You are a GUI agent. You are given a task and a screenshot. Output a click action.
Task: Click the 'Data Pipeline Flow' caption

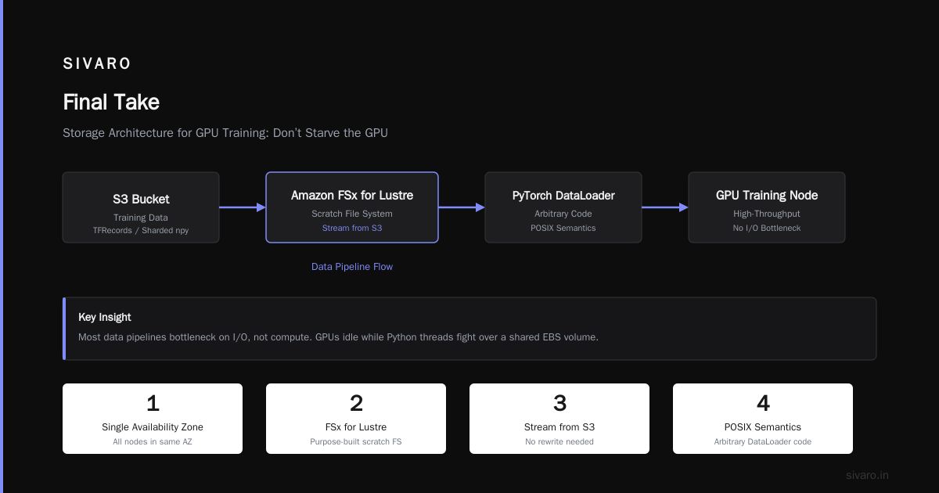[352, 267]
